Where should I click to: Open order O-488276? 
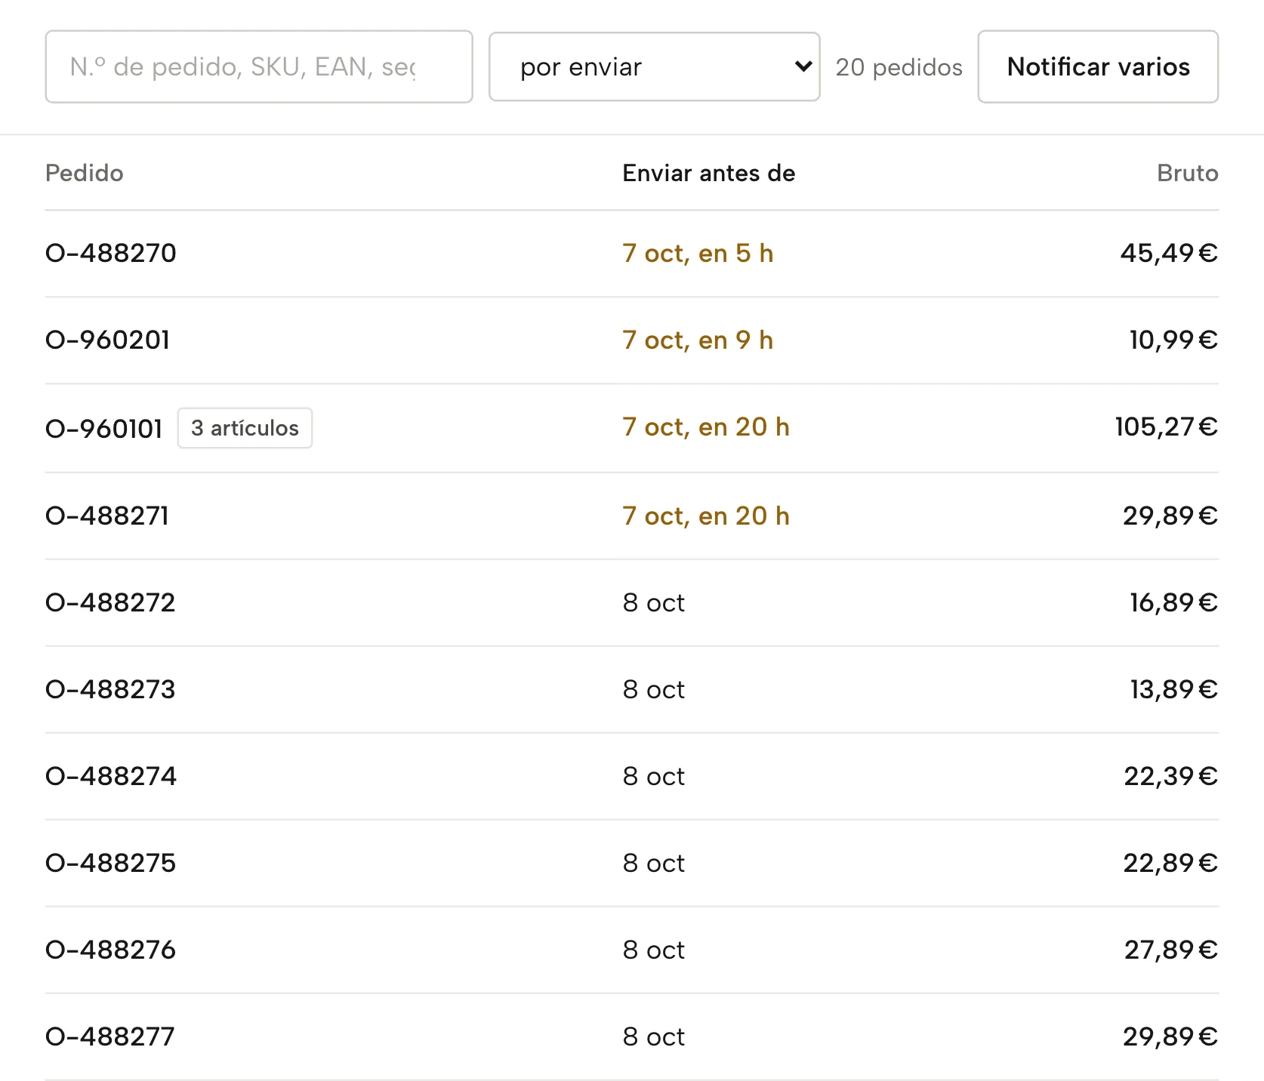tap(111, 950)
